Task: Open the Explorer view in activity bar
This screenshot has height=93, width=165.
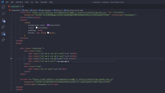Action: point(3,7)
